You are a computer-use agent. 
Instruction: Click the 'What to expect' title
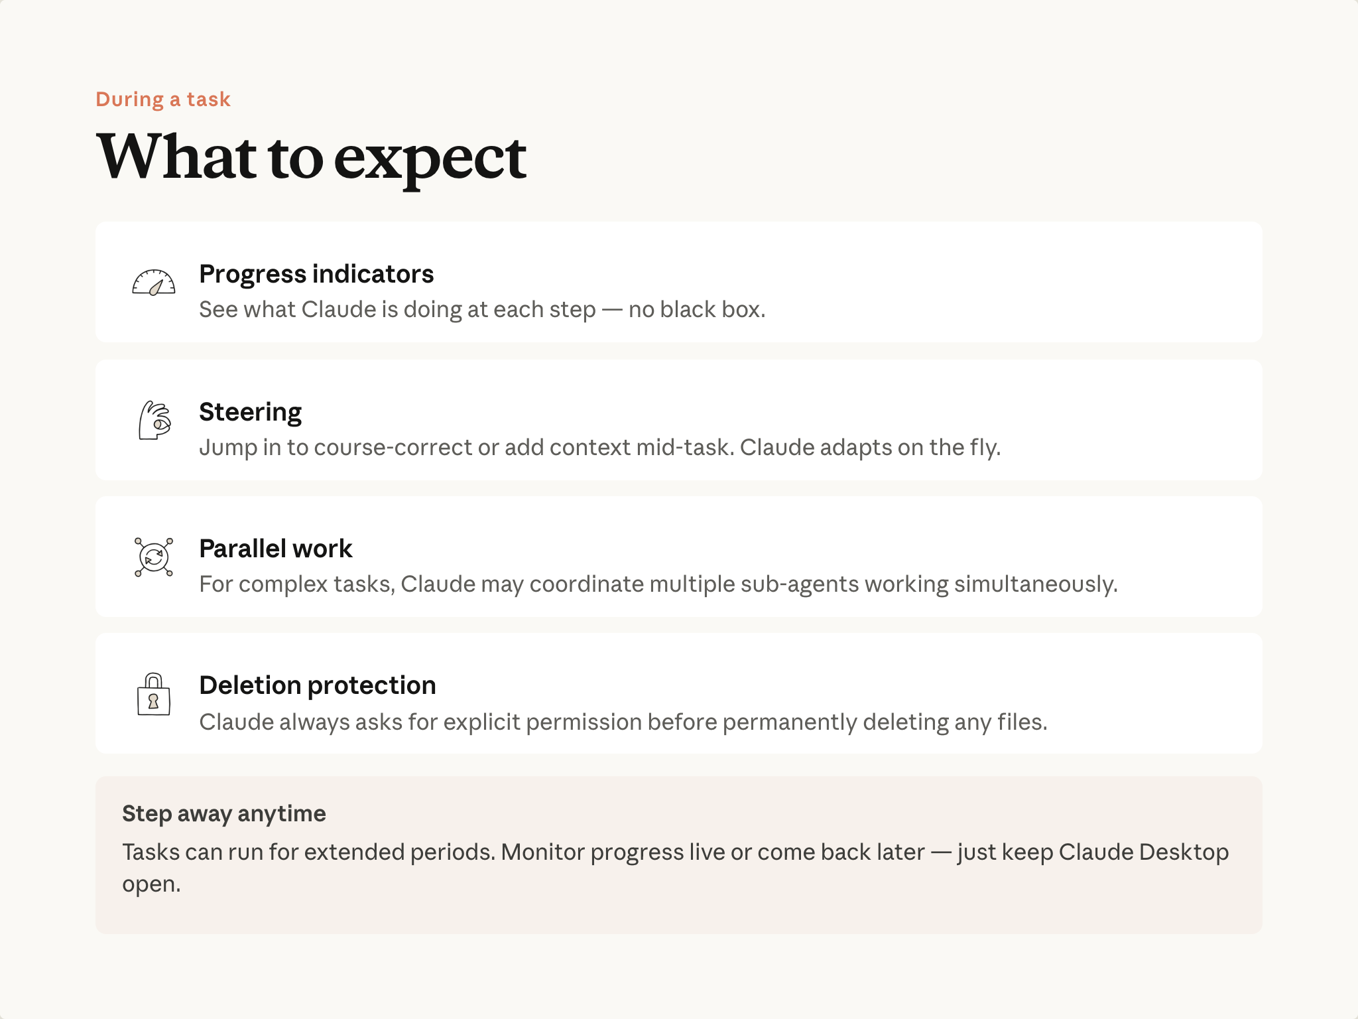pos(312,157)
